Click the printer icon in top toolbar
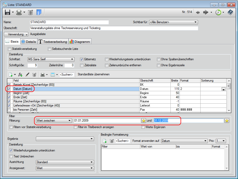This screenshot has width=238, height=179. pos(19,12)
